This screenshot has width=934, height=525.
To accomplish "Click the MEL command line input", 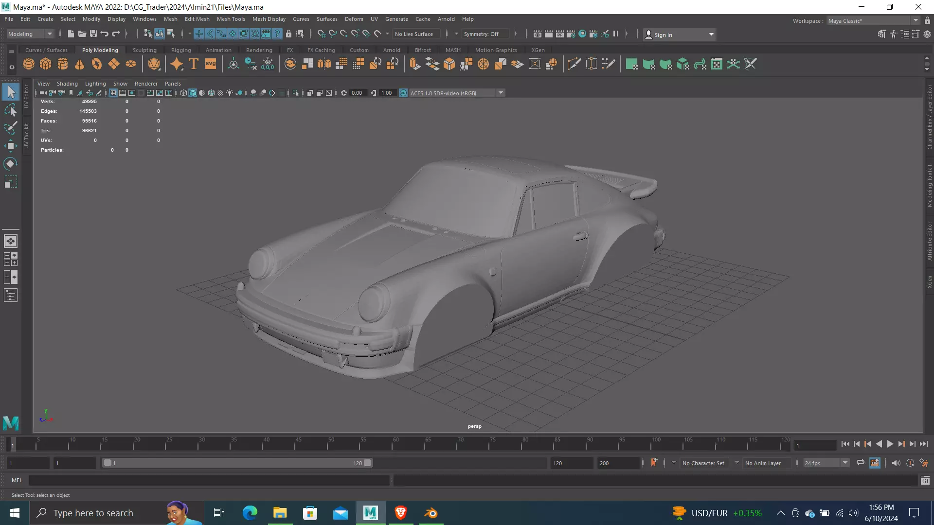I will pyautogui.click(x=209, y=480).
